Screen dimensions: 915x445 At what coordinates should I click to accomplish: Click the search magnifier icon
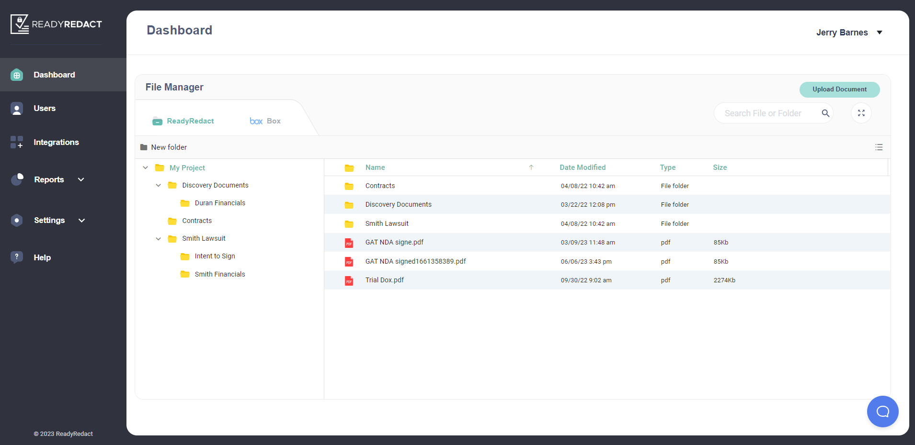(x=825, y=113)
